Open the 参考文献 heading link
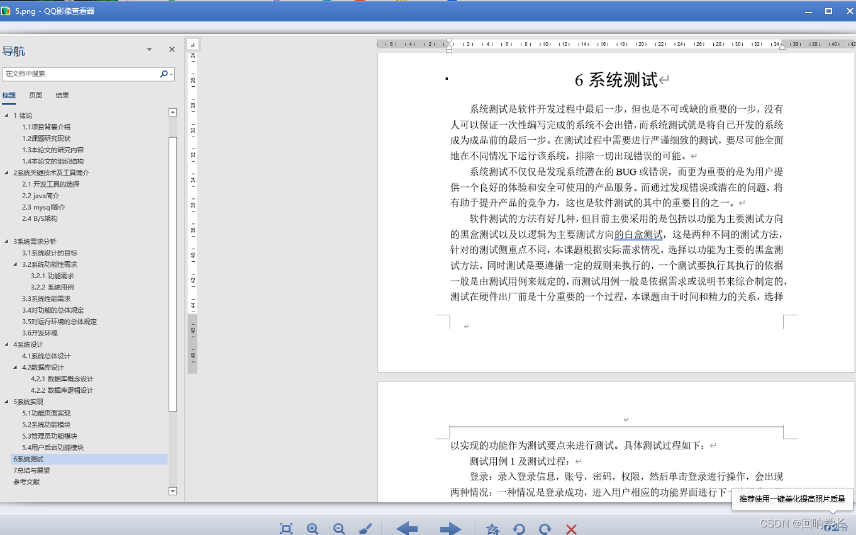This screenshot has width=856, height=535. click(x=26, y=481)
